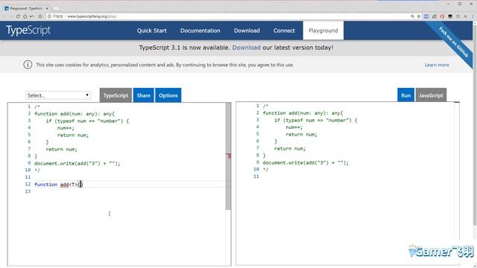Go to Download page
Screen dimensions: 477x268
pyautogui.click(x=247, y=31)
